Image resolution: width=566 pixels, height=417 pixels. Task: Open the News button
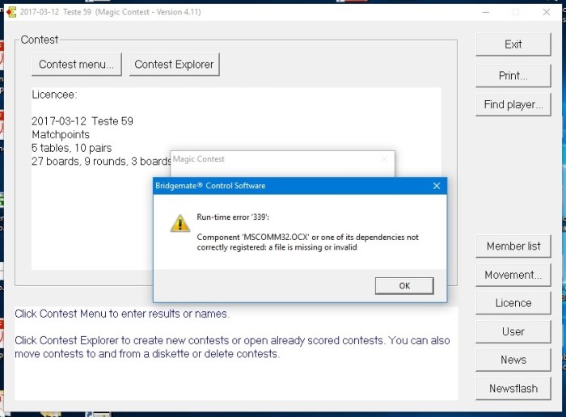point(513,360)
